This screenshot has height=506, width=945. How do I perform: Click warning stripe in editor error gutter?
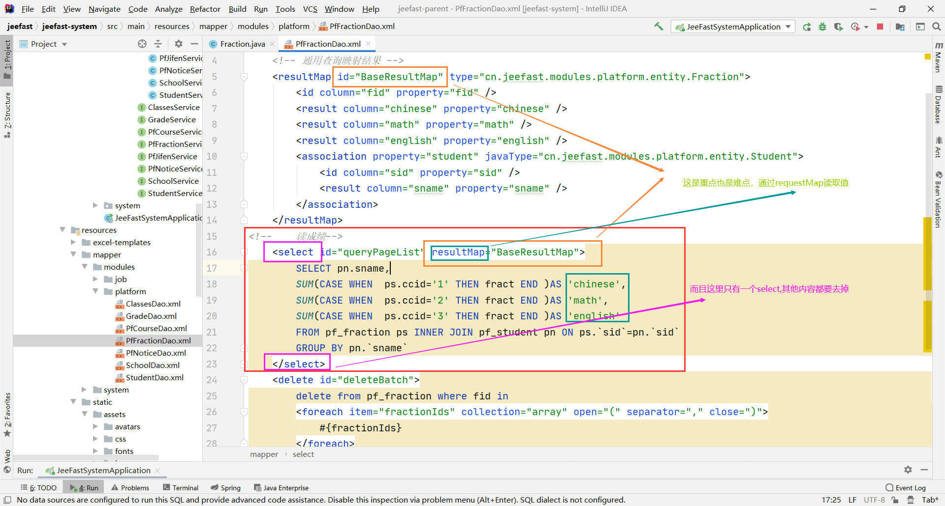coord(928,285)
